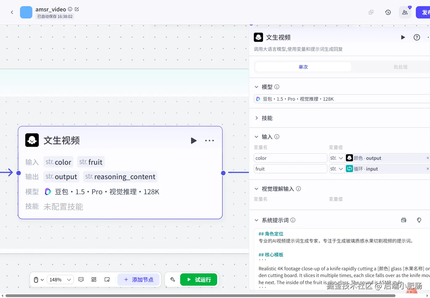Click the lightbulb optimize prompt icon
430x298 pixels.
click(419, 220)
